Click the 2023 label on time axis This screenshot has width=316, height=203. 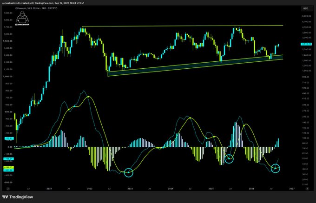(x=130, y=189)
